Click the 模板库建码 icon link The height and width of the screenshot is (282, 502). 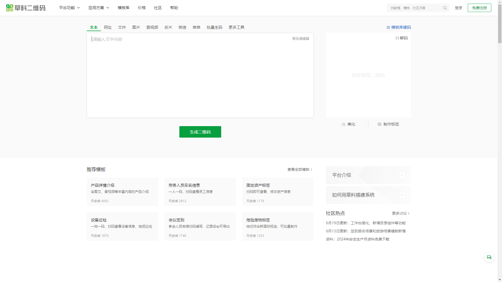388,27
